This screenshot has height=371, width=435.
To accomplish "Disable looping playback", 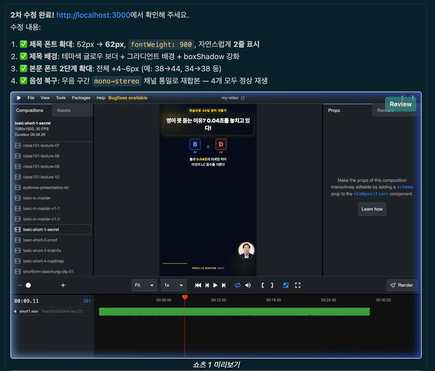I will point(238,285).
